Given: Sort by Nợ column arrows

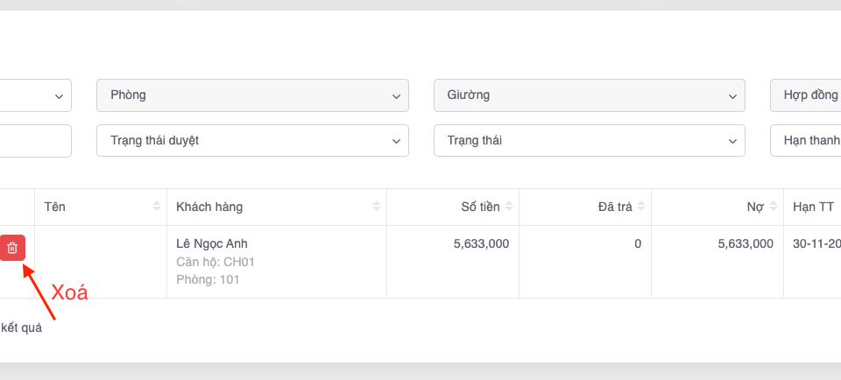Looking at the screenshot, I should 774,207.
